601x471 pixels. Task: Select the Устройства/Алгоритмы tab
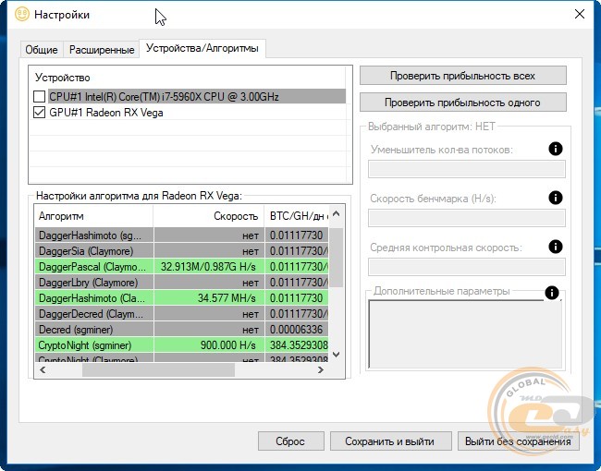[202, 48]
